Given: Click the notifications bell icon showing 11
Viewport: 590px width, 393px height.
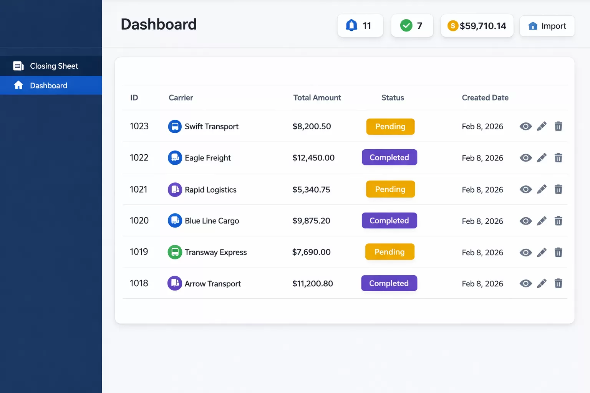Looking at the screenshot, I should tap(350, 25).
